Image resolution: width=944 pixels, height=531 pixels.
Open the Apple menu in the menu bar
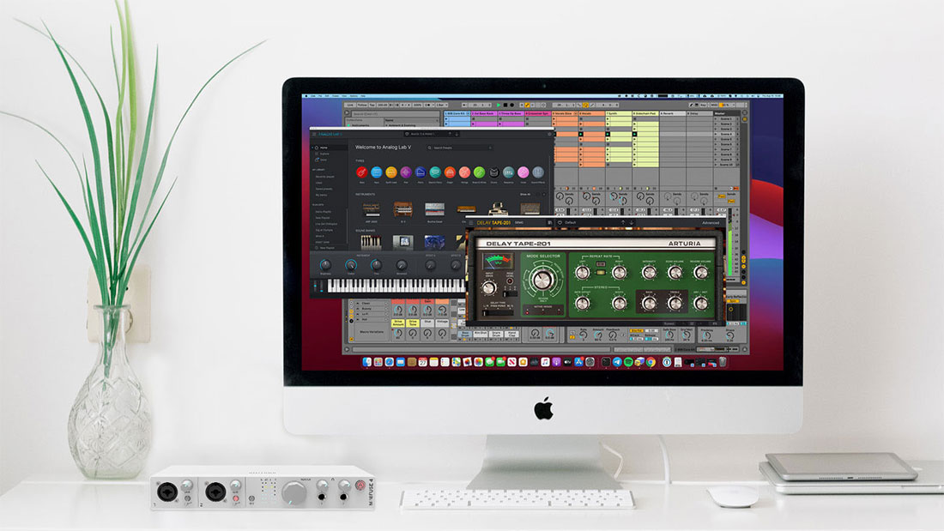tap(306, 96)
